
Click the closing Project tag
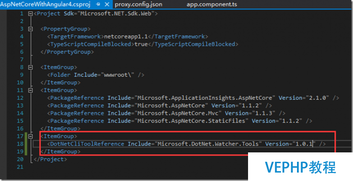coord(50,159)
